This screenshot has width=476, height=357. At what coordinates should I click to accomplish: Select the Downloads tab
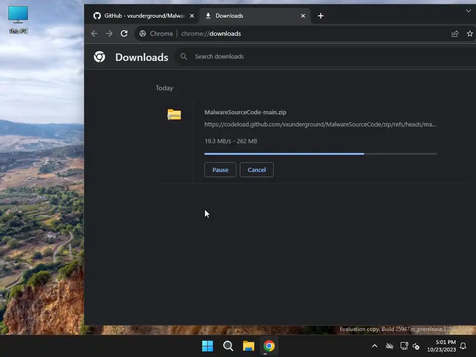coord(255,16)
